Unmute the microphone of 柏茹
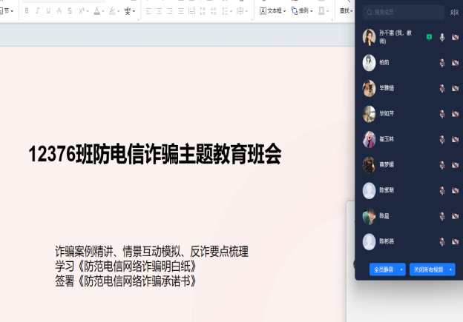 point(442,63)
